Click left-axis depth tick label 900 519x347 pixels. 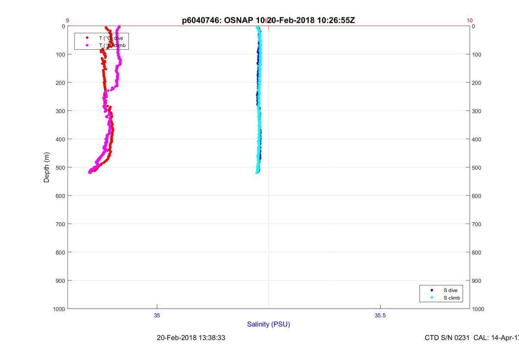click(60, 281)
